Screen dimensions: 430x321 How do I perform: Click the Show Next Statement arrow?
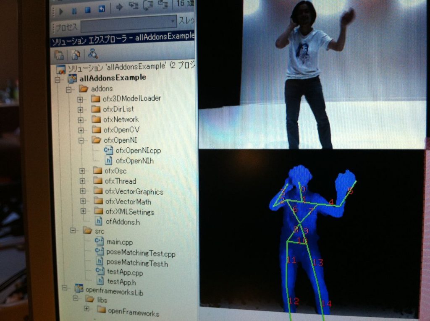[x=119, y=7]
